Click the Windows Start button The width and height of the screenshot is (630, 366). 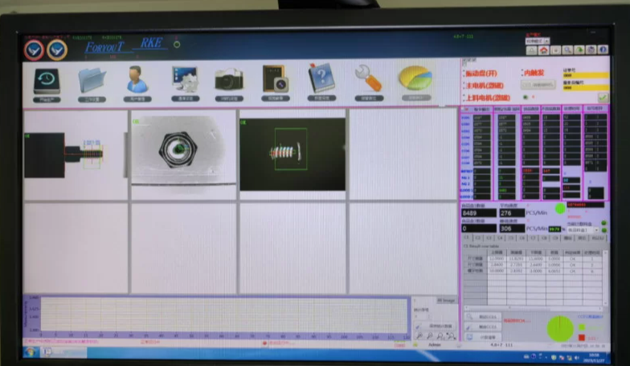(31, 352)
